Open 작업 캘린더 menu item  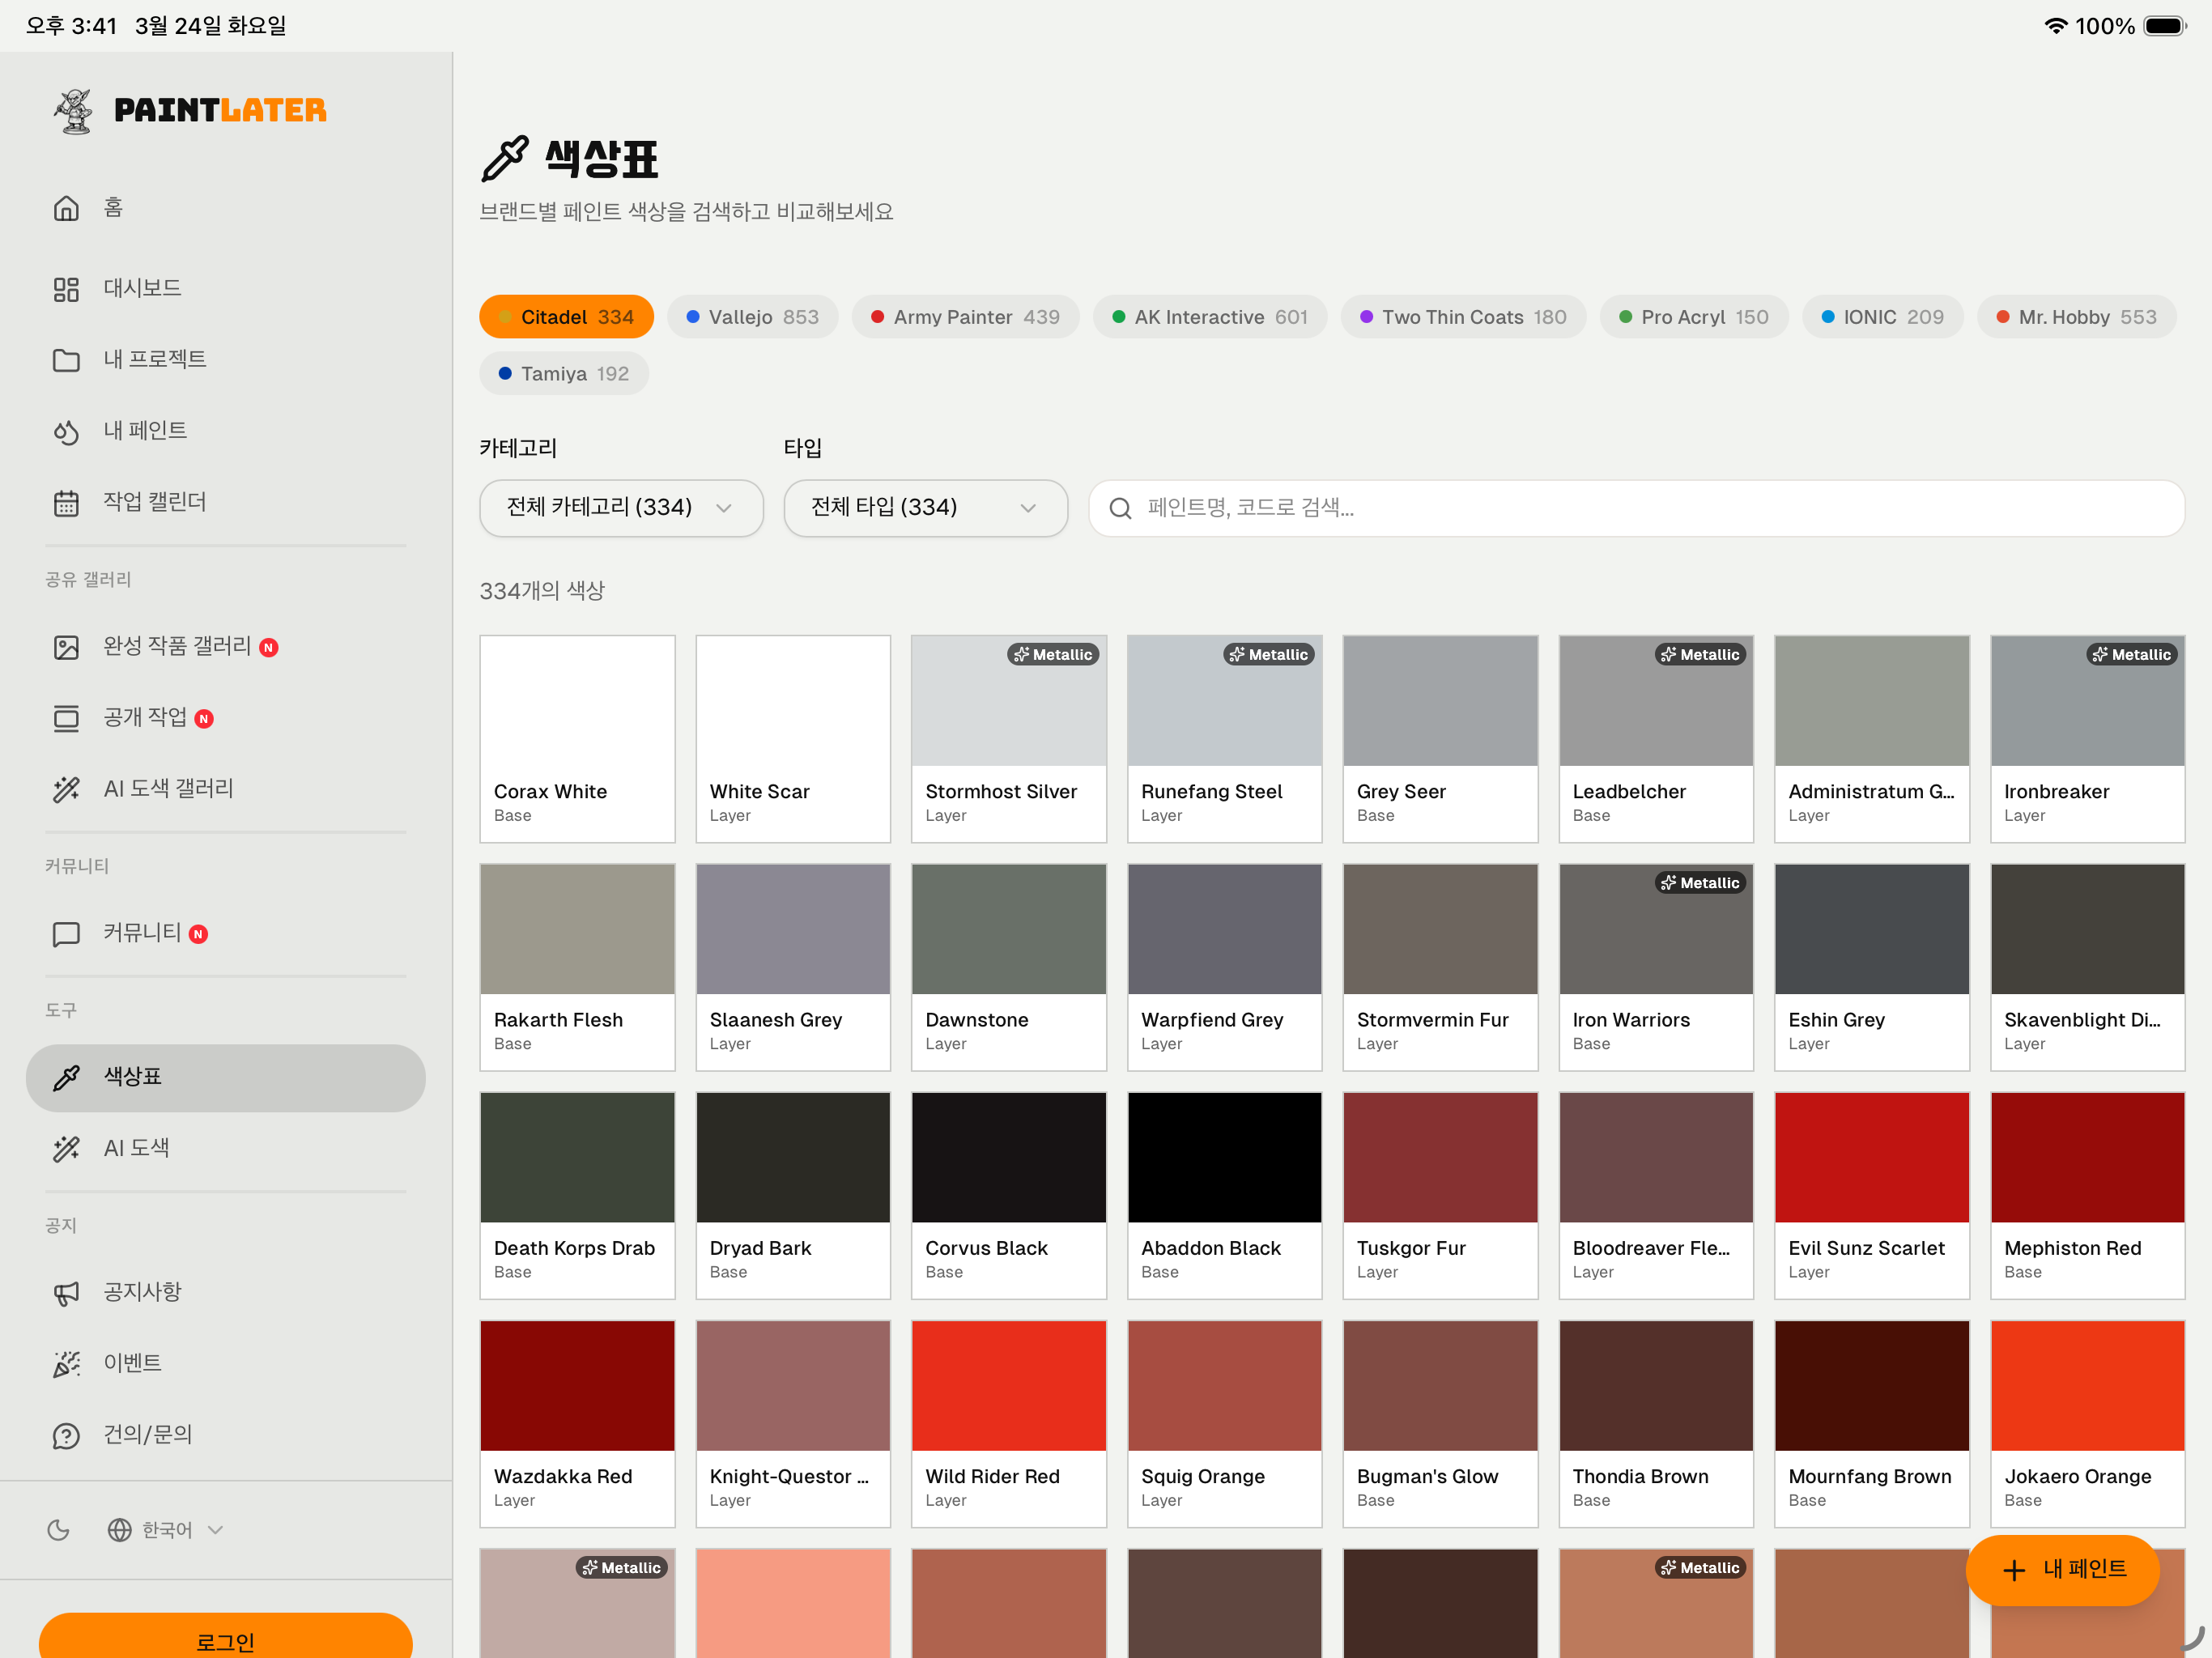[x=225, y=503]
